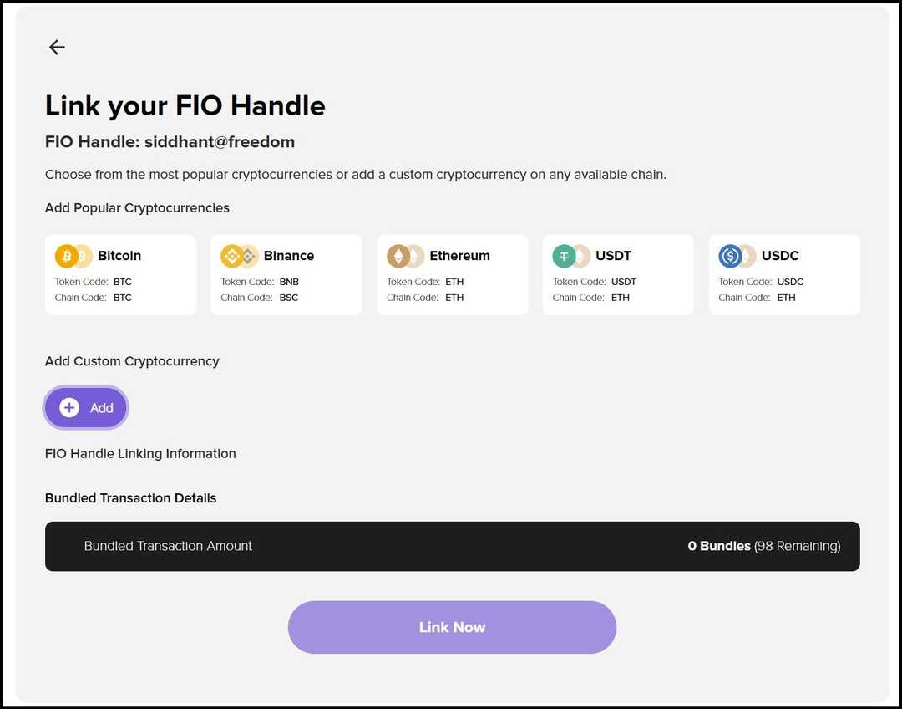902x709 pixels.
Task: Select the USDC cryptocurrency card
Action: tap(783, 274)
